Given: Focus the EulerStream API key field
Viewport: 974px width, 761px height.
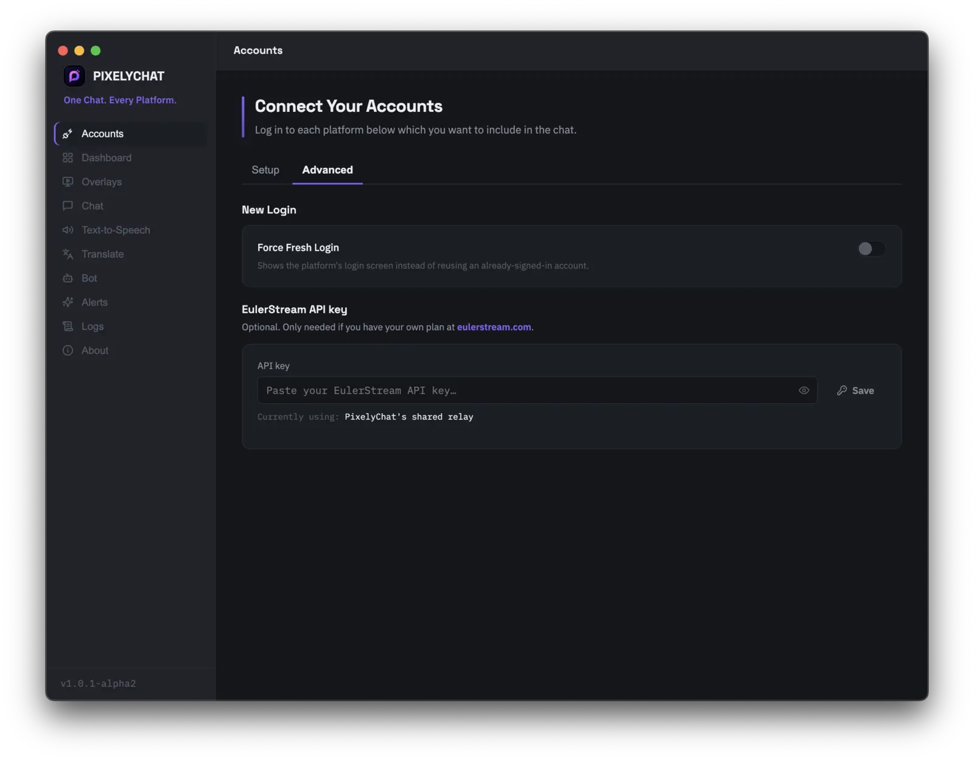Looking at the screenshot, I should coord(537,391).
